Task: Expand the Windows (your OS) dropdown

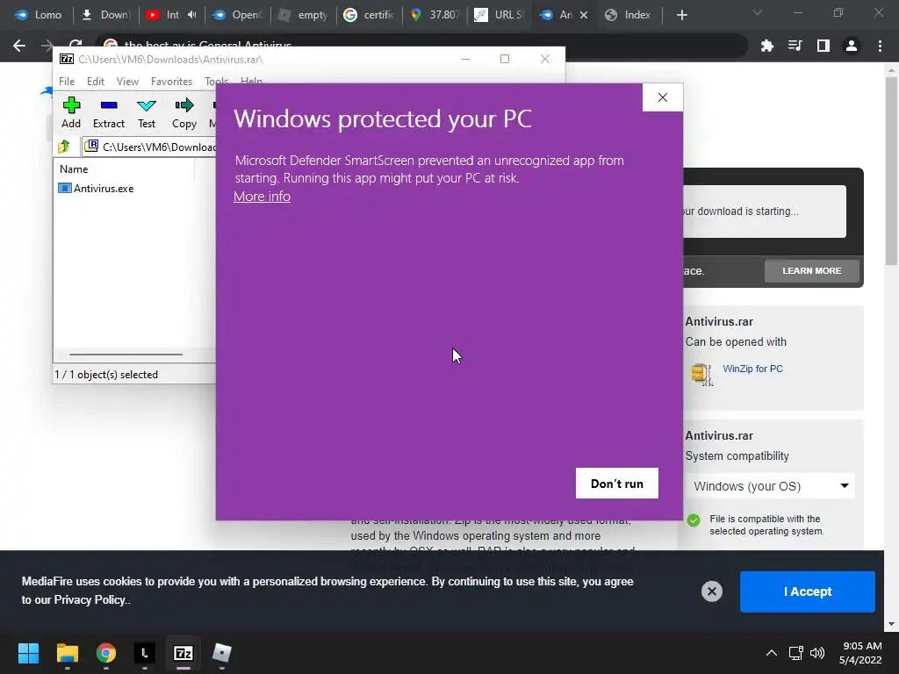Action: tap(771, 486)
